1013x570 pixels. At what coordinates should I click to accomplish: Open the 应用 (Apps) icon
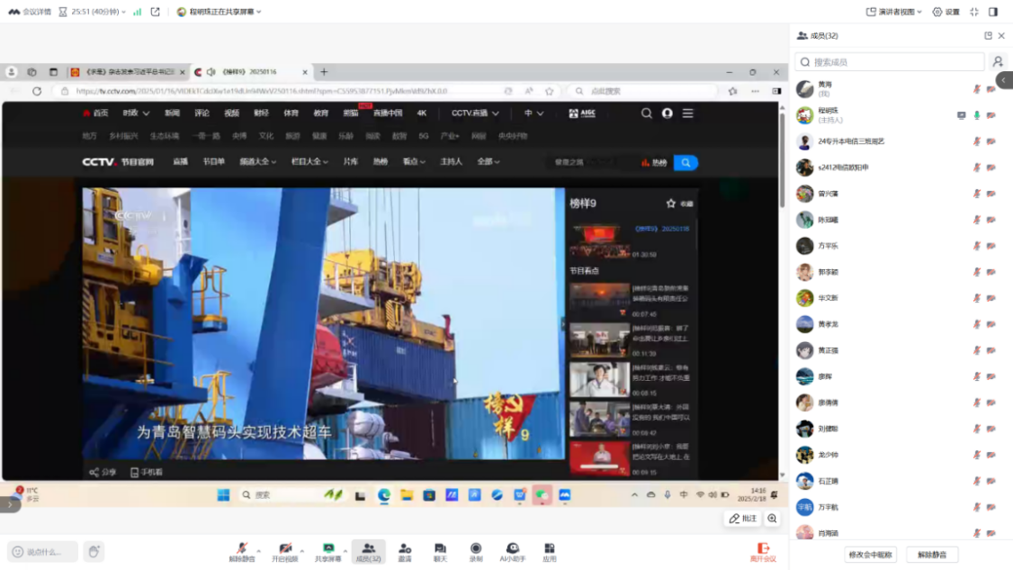[549, 551]
